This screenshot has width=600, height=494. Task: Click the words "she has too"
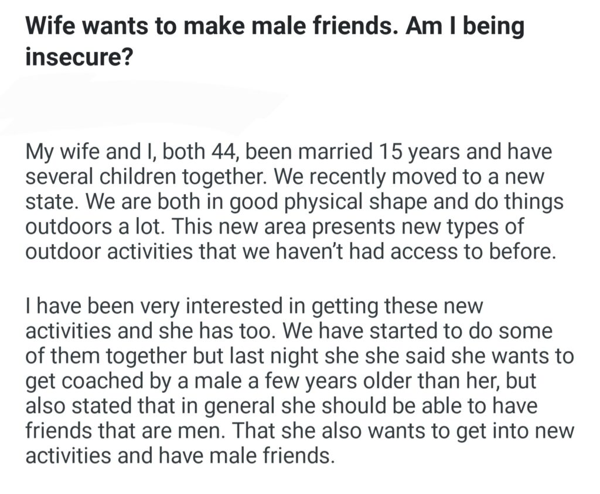[229, 332]
